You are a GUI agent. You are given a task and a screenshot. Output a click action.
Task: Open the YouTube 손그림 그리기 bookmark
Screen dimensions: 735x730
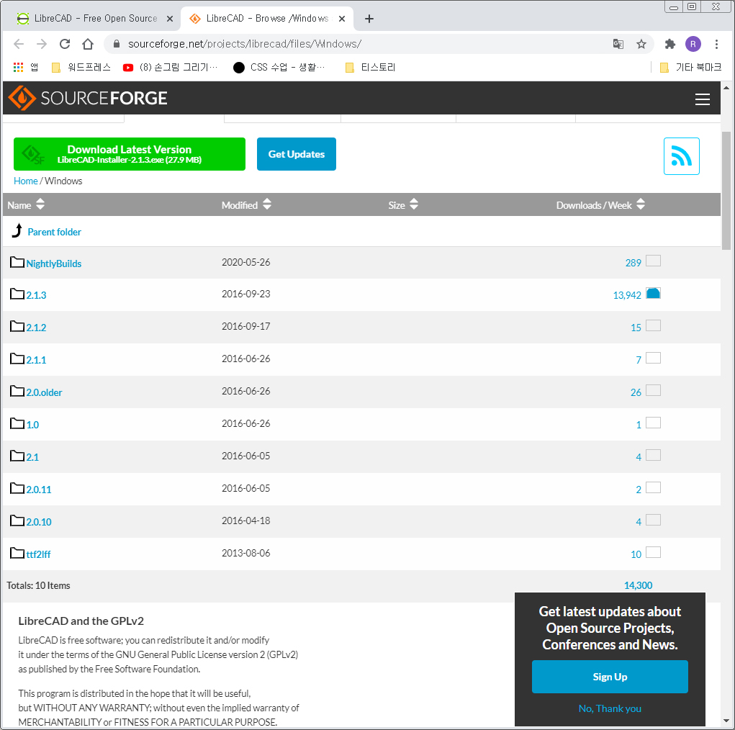170,68
